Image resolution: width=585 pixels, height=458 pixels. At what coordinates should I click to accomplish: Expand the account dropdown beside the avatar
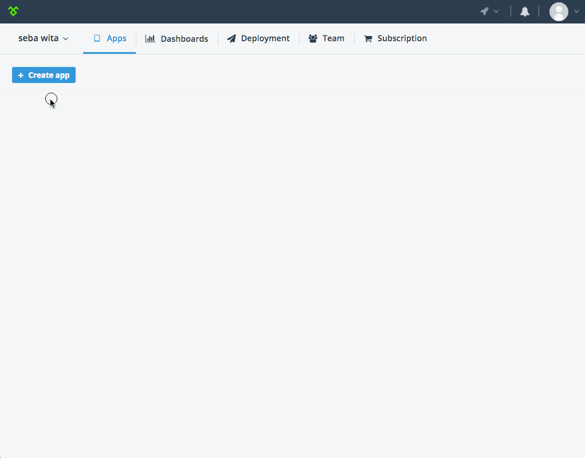pos(576,11)
